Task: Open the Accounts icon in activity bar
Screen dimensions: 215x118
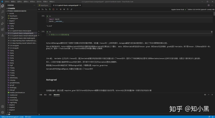Action: pyautogui.click(x=2, y=106)
